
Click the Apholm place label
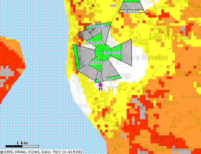coord(167,102)
